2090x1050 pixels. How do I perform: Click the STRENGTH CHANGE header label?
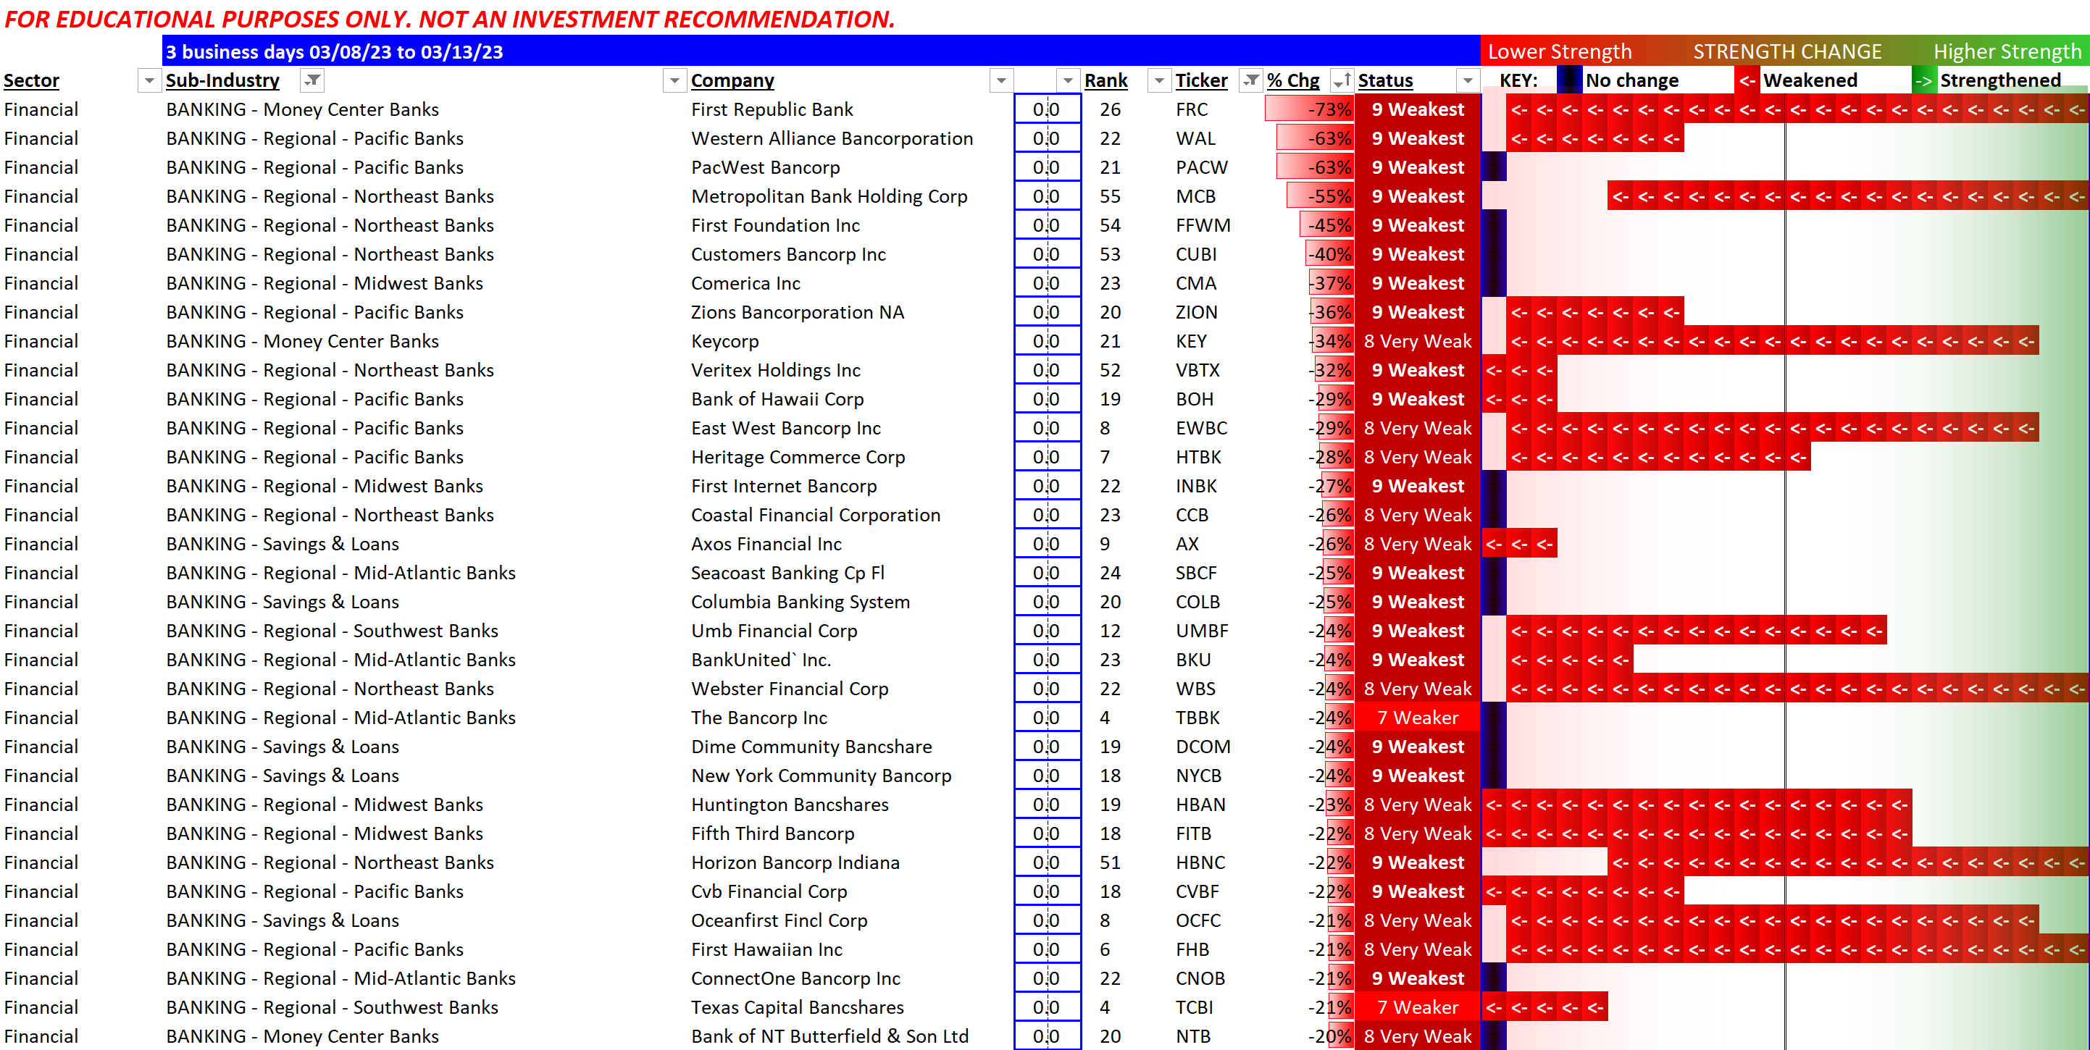(1786, 52)
